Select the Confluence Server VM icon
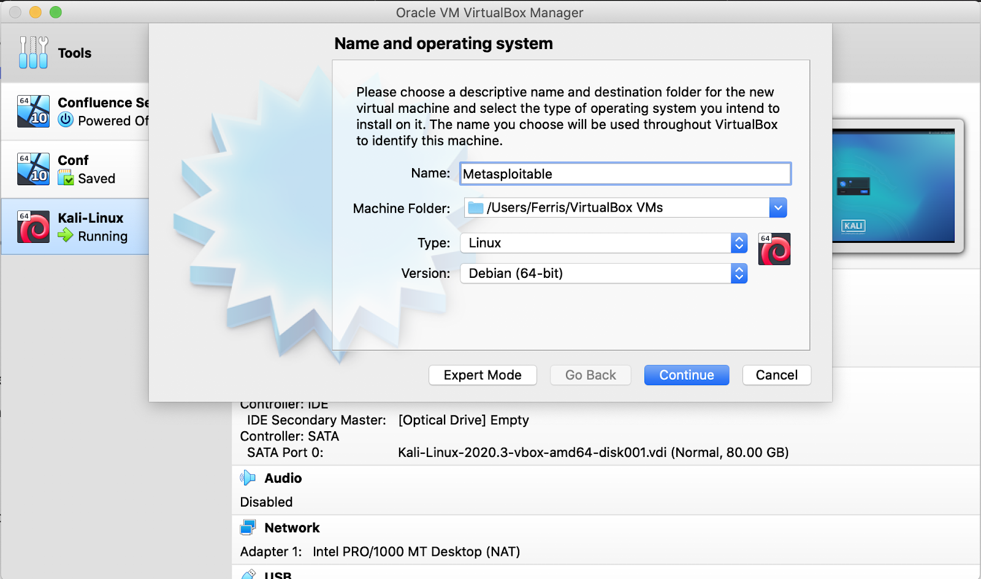This screenshot has width=981, height=579. point(33,111)
